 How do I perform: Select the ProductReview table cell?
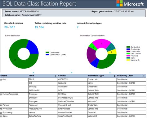coord(43,109)
